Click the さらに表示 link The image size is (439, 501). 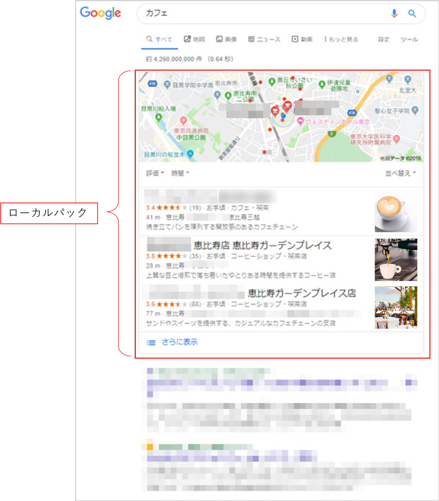pos(180,342)
